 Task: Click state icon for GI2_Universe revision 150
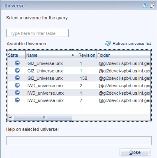coord(17,78)
